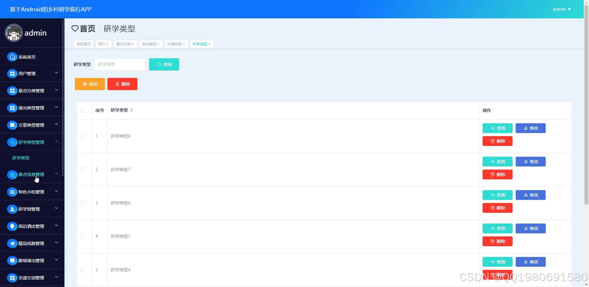The height and width of the screenshot is (287, 589).
Task: Click 查看 for row 研学类型5
Action: click(498, 228)
